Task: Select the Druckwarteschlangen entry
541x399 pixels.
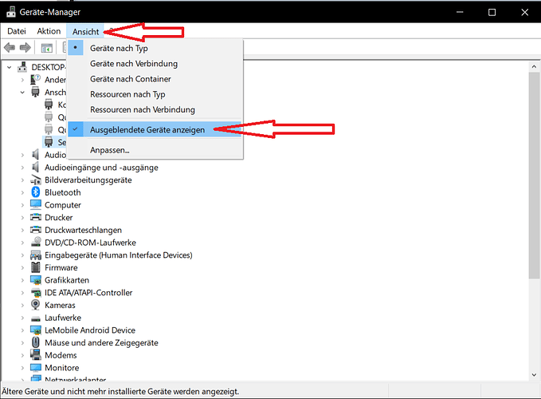Action: tap(83, 230)
